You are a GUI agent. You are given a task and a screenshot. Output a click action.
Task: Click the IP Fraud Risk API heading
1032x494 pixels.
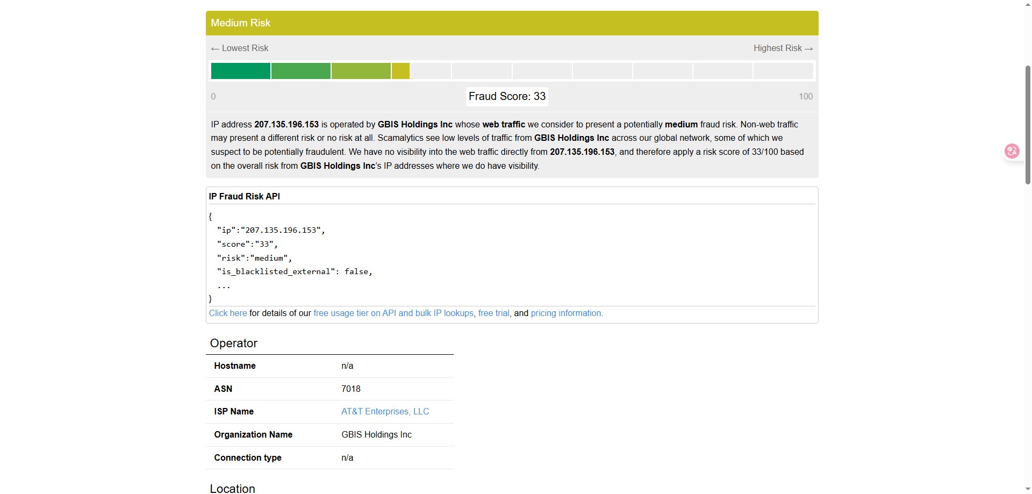coord(245,197)
